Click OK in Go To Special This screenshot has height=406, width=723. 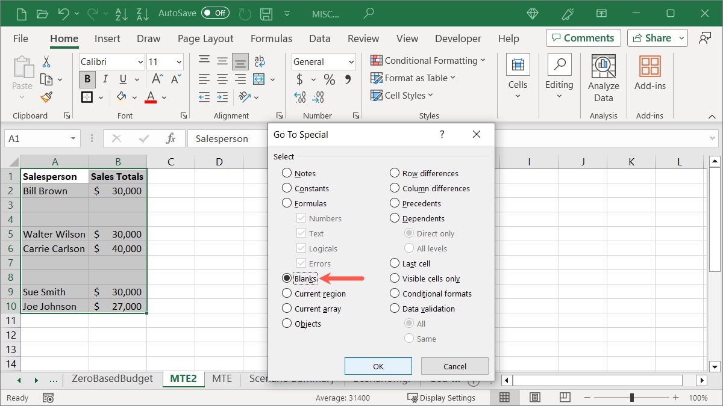pos(378,366)
